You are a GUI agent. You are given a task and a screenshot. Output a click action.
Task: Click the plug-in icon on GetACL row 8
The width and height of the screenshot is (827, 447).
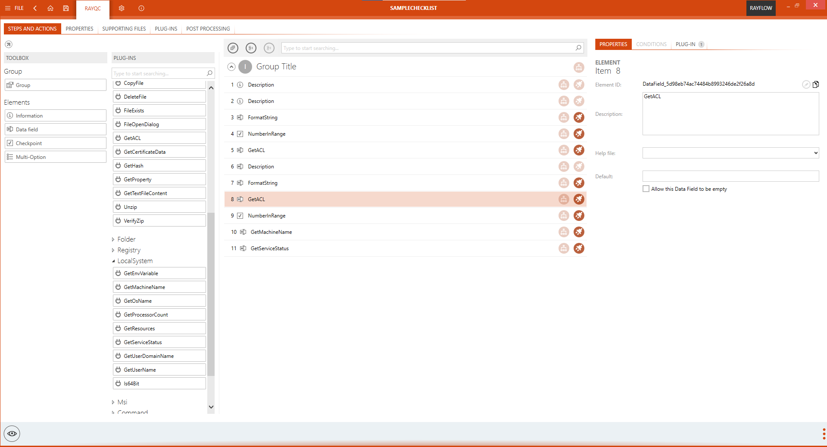(x=579, y=199)
